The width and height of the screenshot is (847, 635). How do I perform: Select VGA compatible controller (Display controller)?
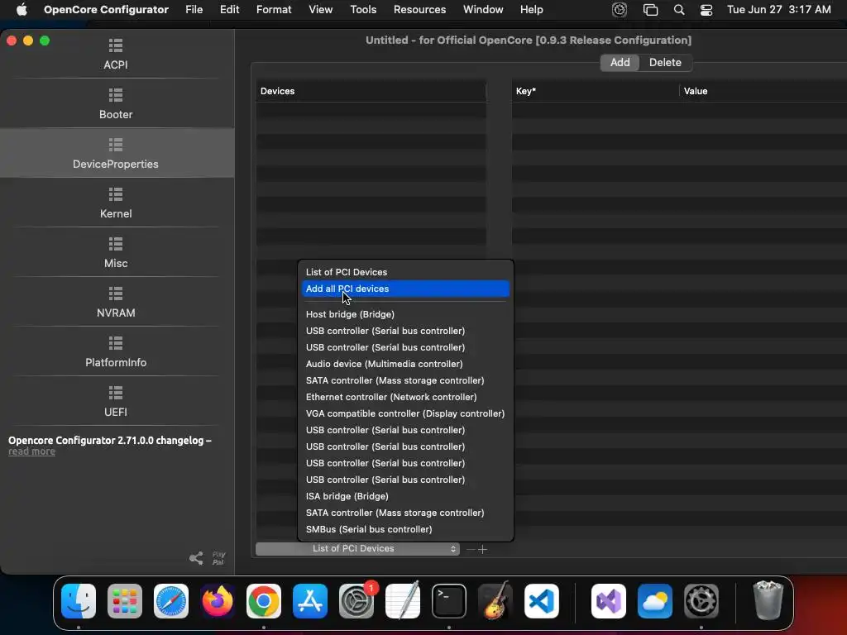coord(405,413)
